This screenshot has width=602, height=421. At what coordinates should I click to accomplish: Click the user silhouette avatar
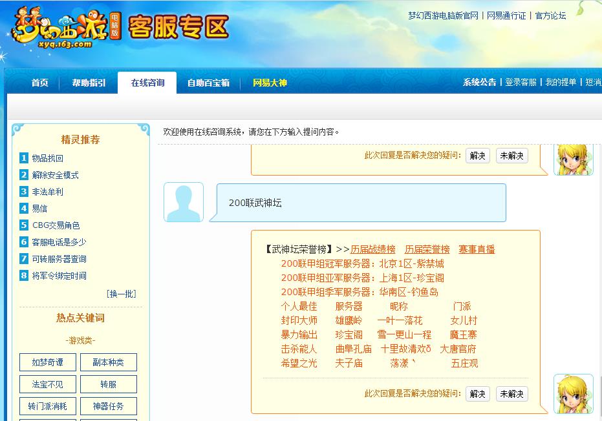coord(184,202)
